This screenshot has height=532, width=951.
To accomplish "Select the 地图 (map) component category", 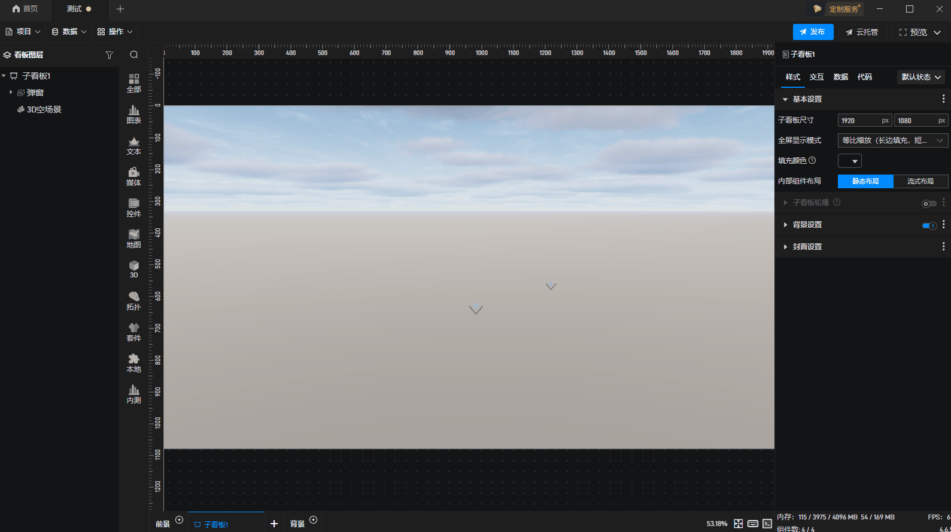I will pyautogui.click(x=133, y=239).
